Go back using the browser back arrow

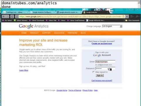coord(4,16)
